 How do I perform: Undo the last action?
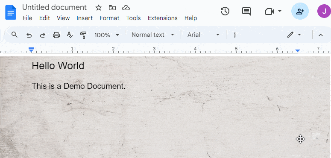(x=29, y=35)
